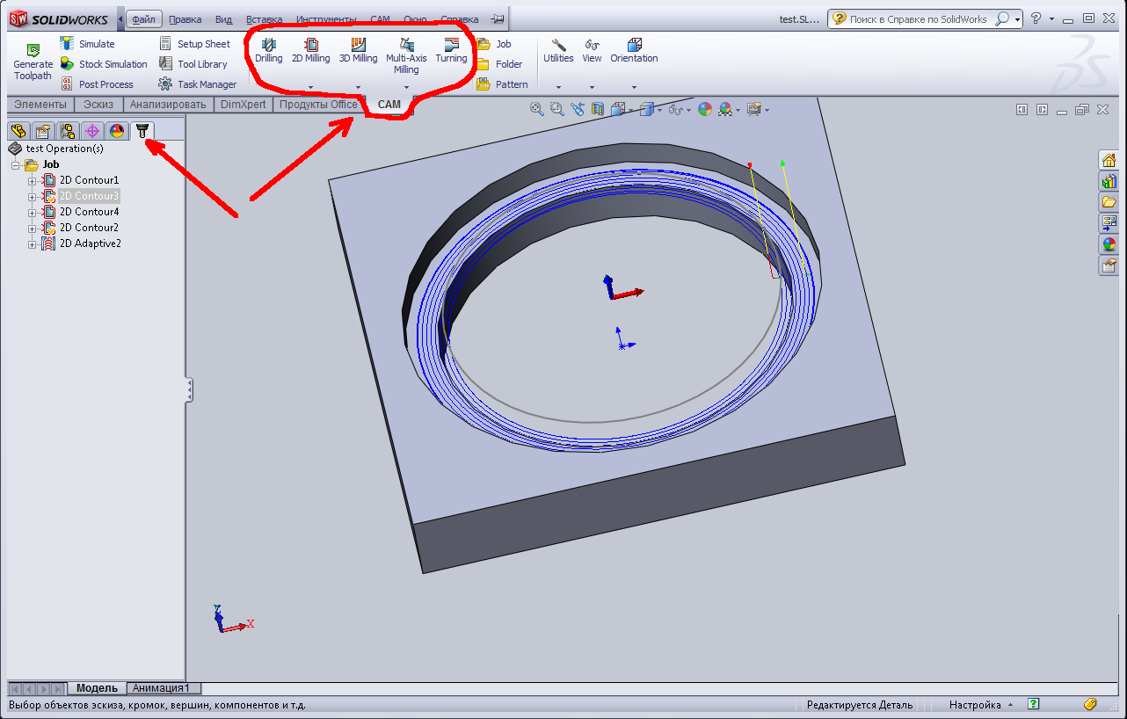Click the 2D Milling icon
Screen dimensions: 1127x719
tap(311, 45)
